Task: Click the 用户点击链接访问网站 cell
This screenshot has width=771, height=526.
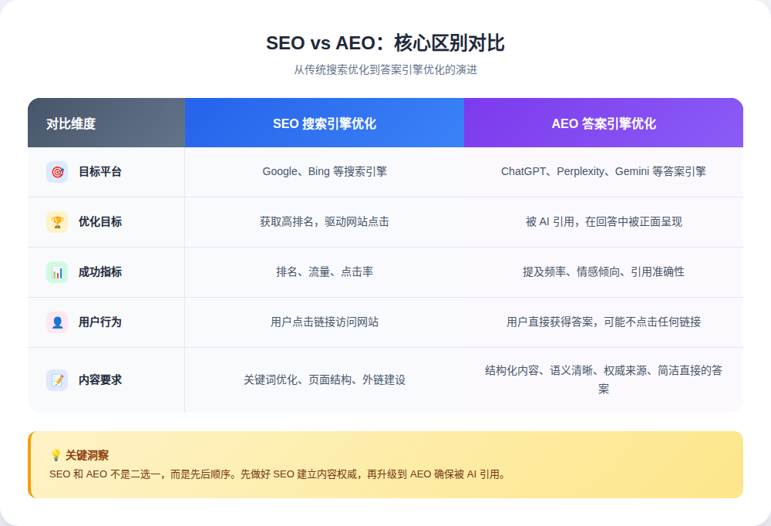Action: pyautogui.click(x=325, y=322)
